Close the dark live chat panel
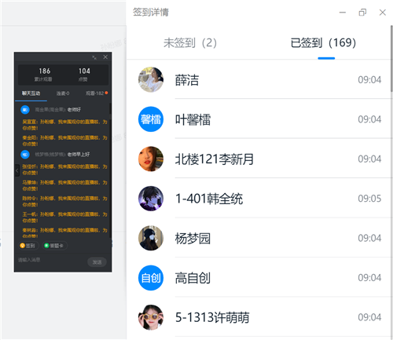This screenshot has height=340, width=393. [x=105, y=57]
